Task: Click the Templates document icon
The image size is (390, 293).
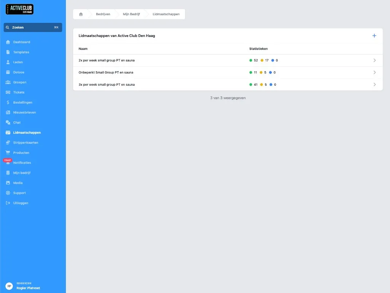Action: (x=8, y=52)
